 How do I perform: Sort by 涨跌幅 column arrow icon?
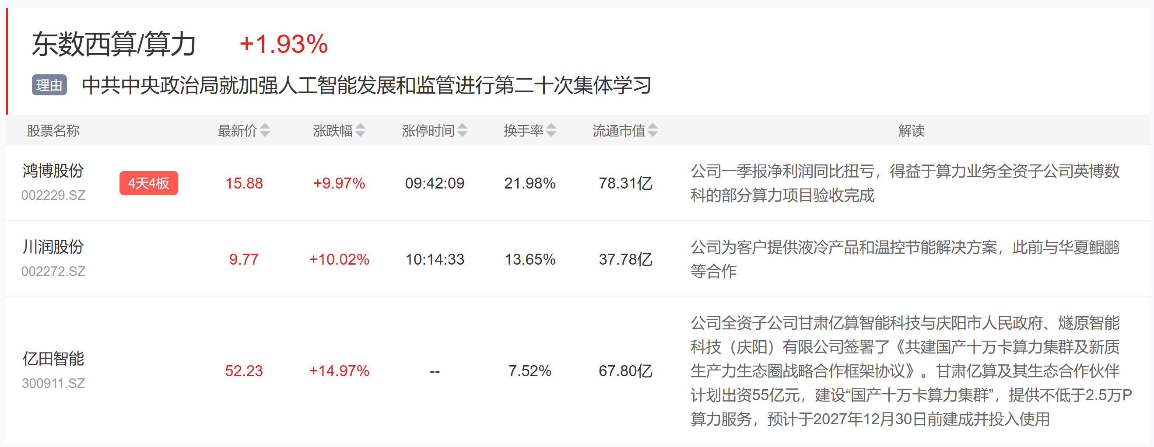coord(361,130)
